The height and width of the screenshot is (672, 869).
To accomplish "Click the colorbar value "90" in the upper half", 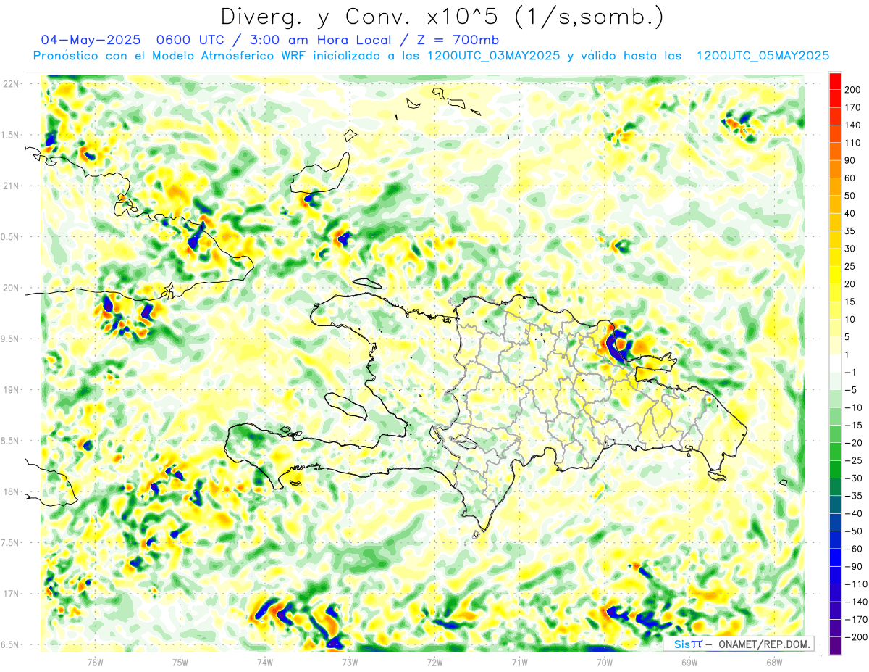I will 850,161.
